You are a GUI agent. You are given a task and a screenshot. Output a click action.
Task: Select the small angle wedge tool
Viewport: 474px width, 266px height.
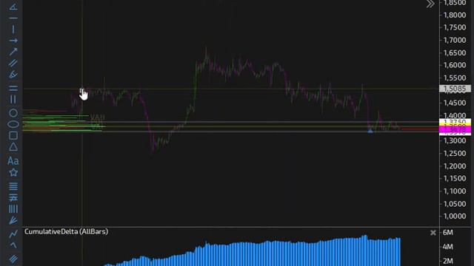13,245
